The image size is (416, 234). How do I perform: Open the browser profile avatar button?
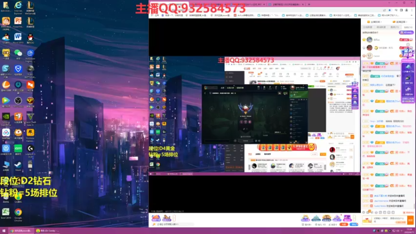pos(407,10)
